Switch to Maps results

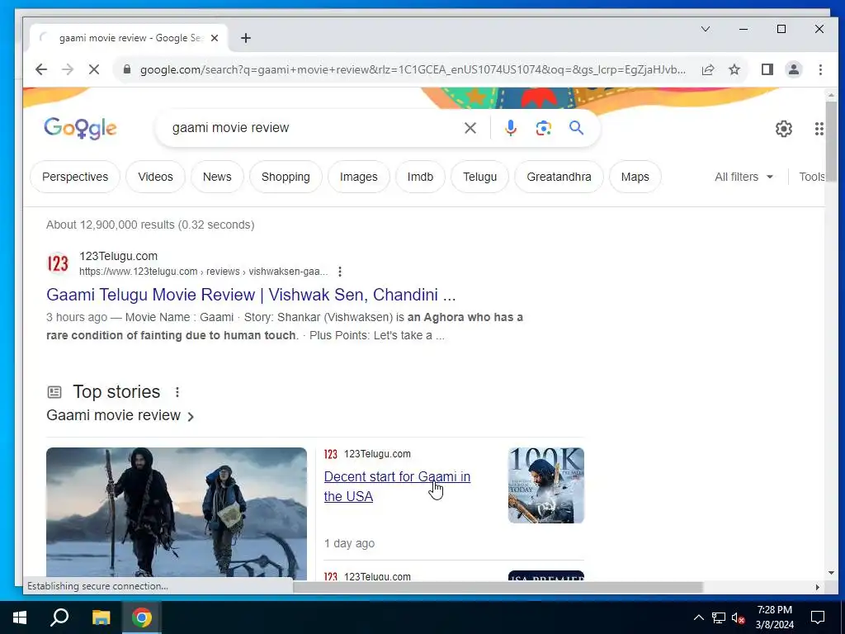tap(635, 177)
